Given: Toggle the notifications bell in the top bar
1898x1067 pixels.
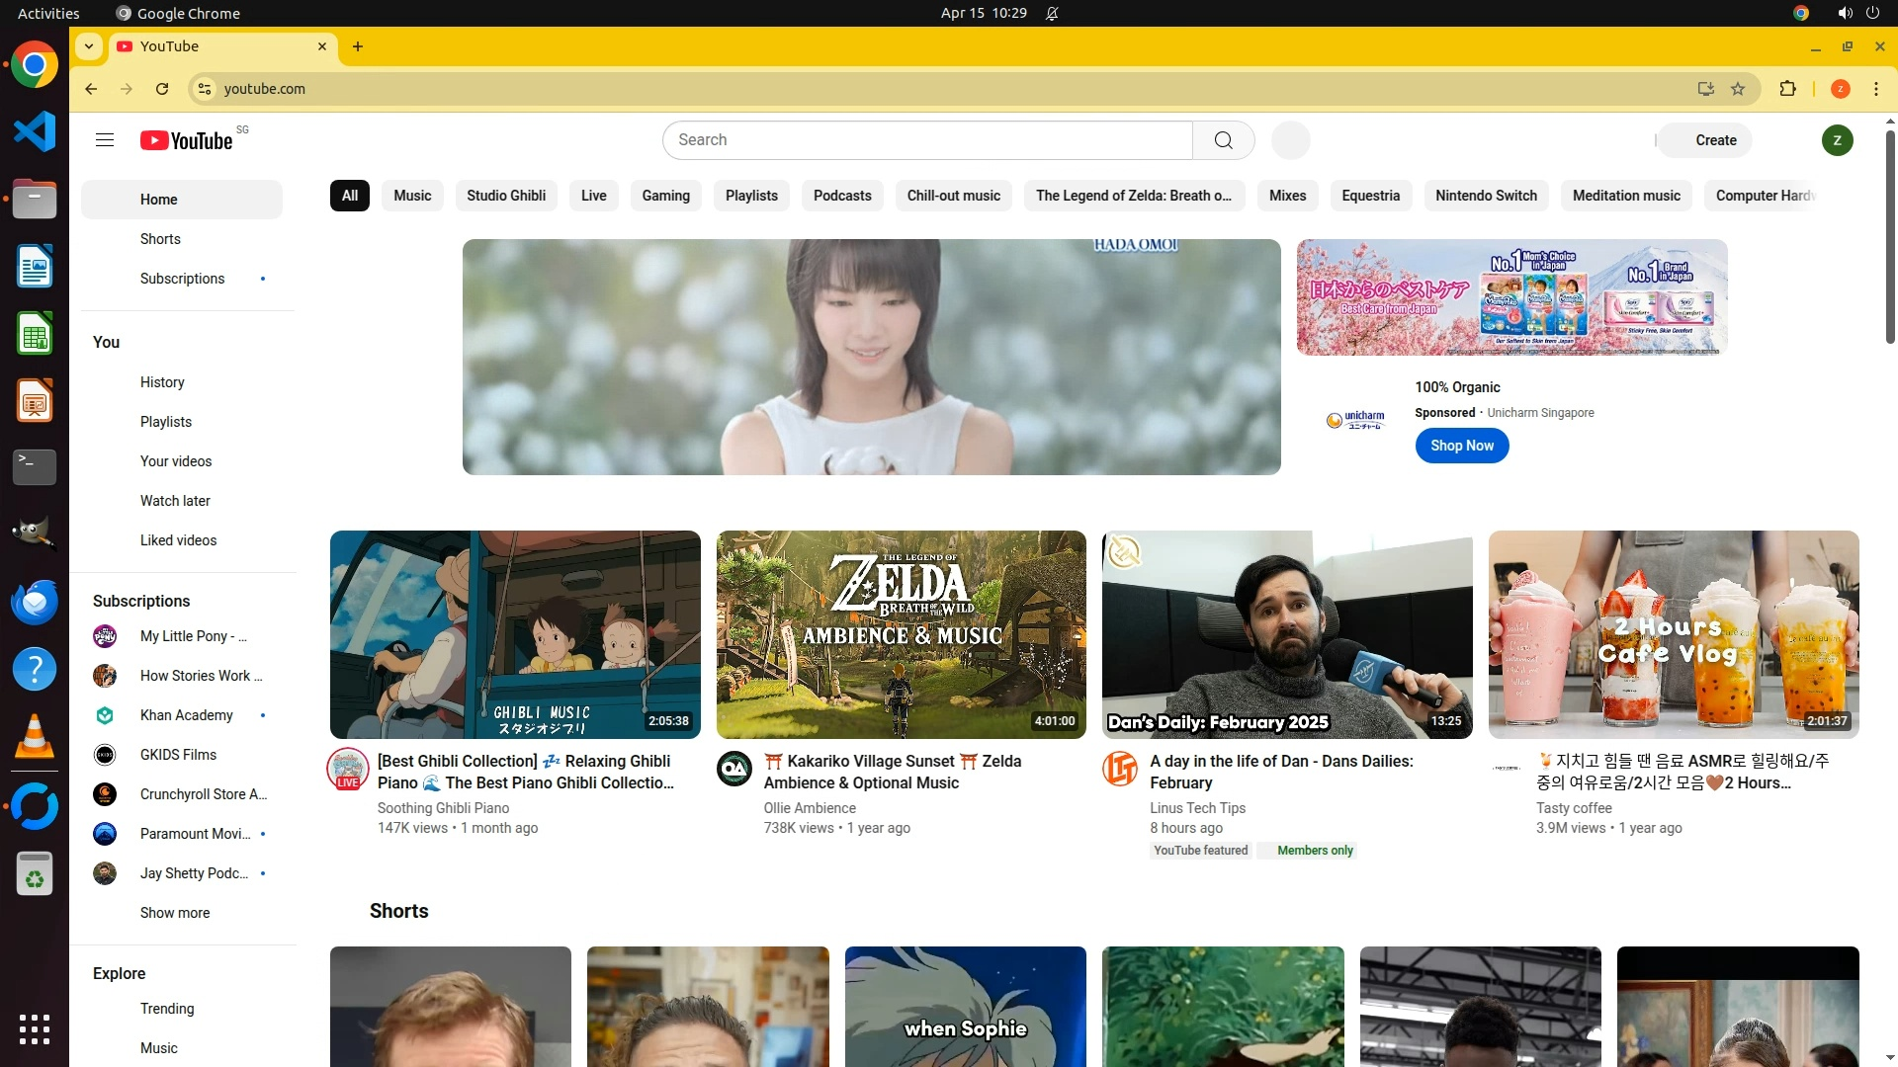Looking at the screenshot, I should (1052, 14).
